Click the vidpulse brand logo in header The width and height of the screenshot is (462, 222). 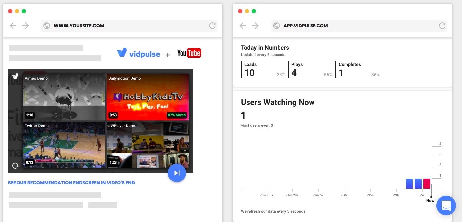139,53
